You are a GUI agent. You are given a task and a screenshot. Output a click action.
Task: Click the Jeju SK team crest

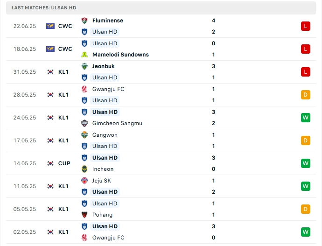point(84,181)
